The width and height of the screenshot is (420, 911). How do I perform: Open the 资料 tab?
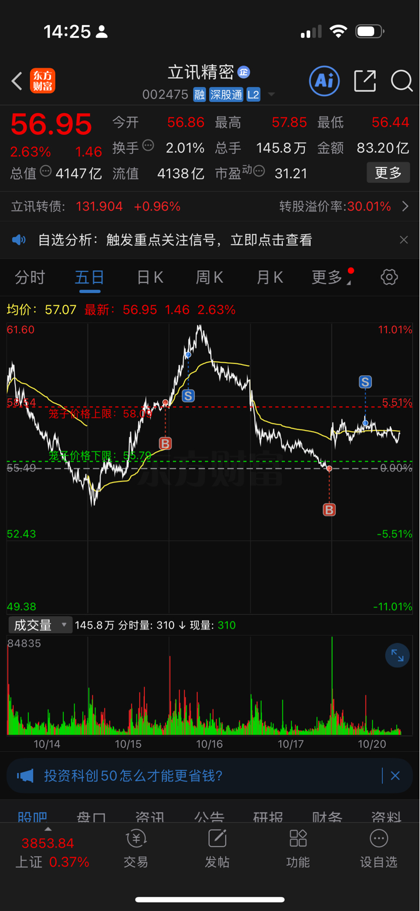click(386, 817)
